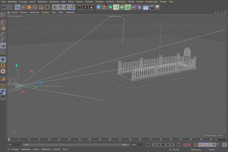Click the timeline preview range slider bar
This screenshot has height=152, width=228.
click(x=76, y=145)
